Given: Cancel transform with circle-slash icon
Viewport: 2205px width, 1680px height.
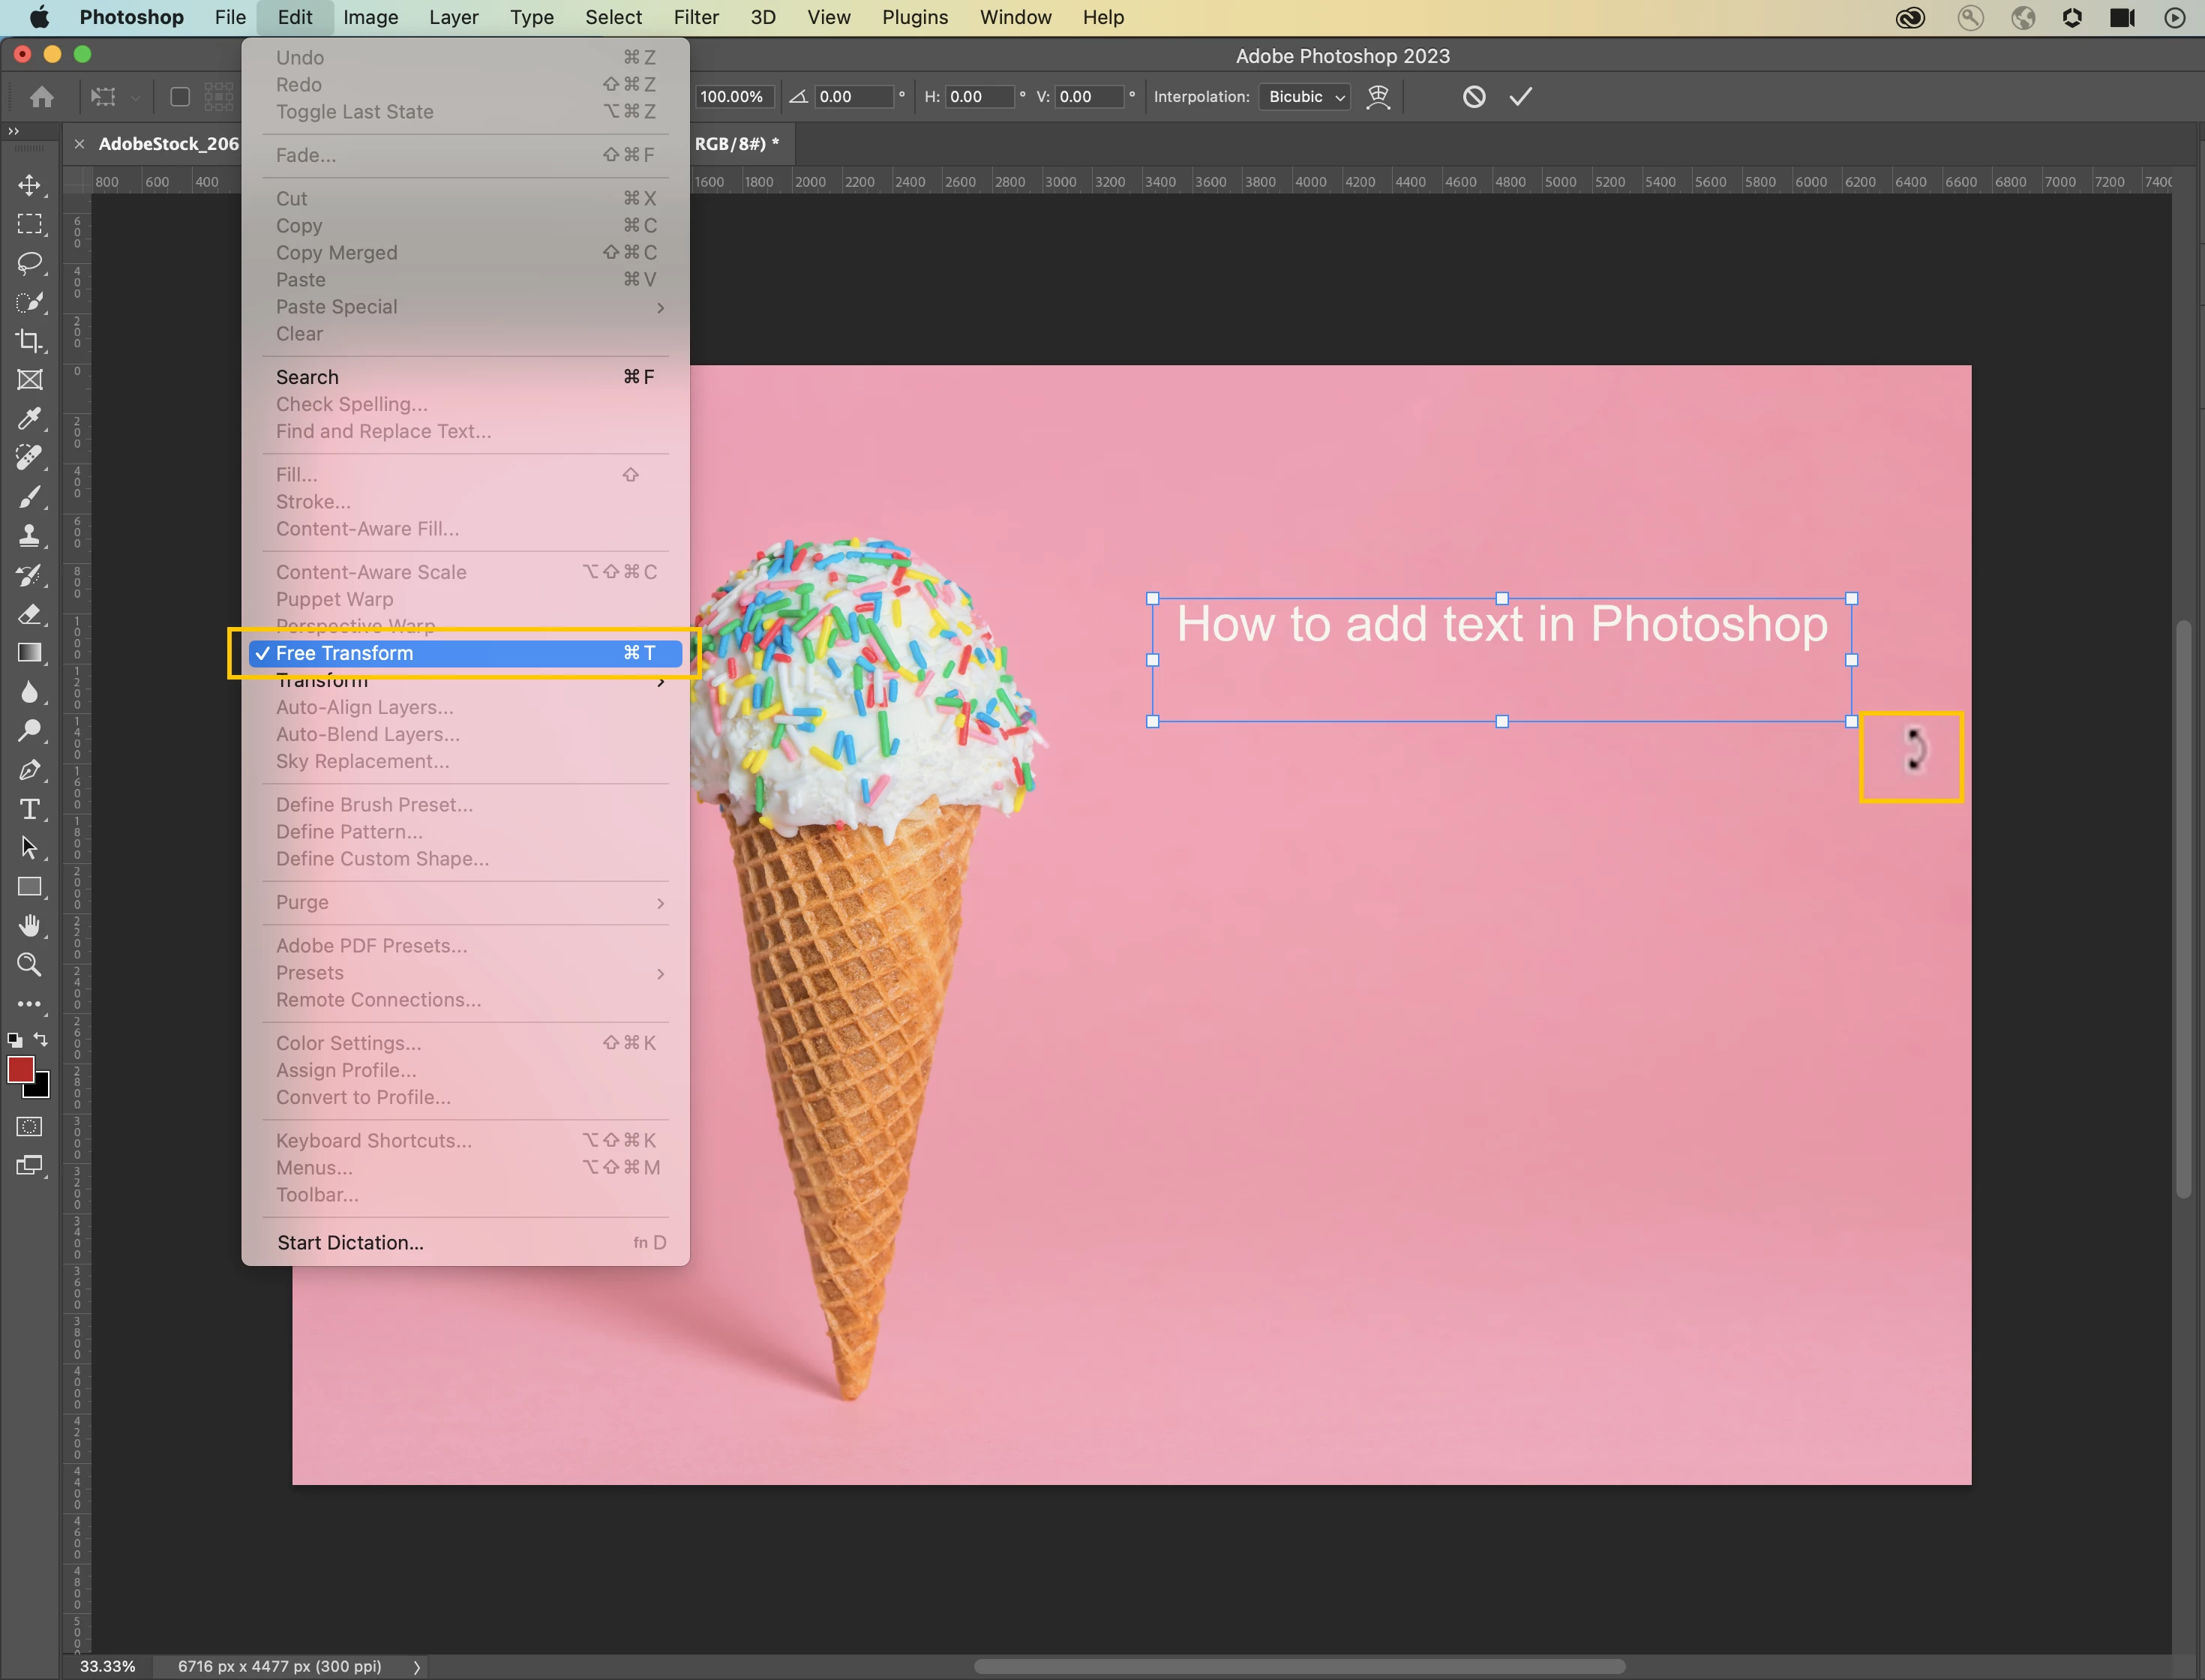Looking at the screenshot, I should 1473,97.
